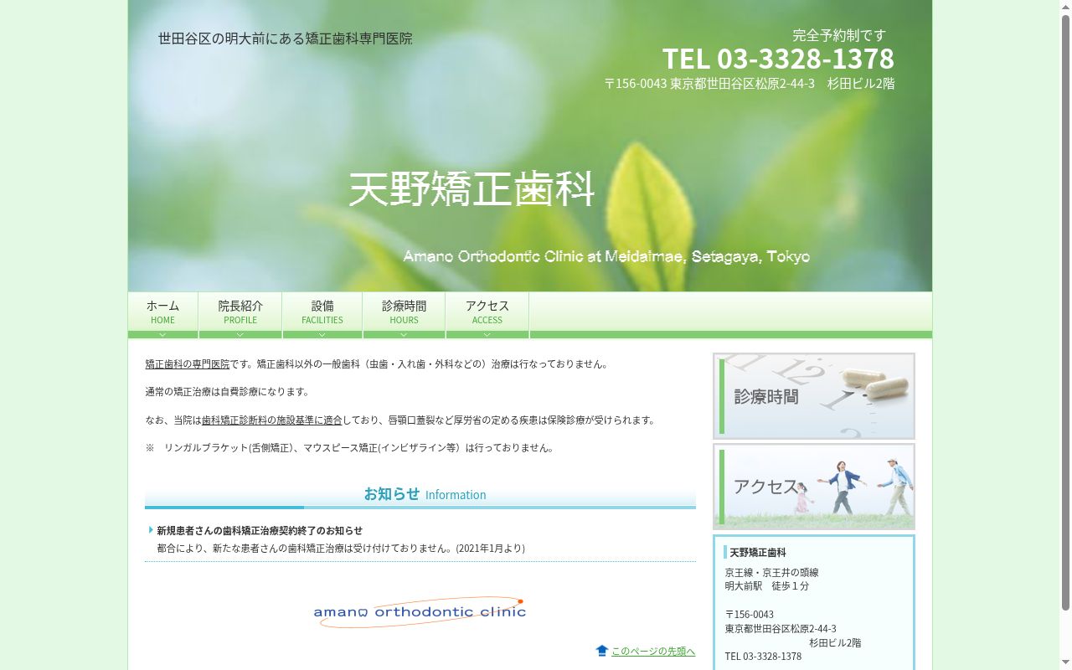Click the sidebar TEL 03-3328-1378 text

coord(763,657)
